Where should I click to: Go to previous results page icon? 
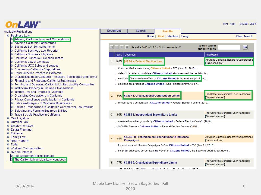[x=117, y=47]
